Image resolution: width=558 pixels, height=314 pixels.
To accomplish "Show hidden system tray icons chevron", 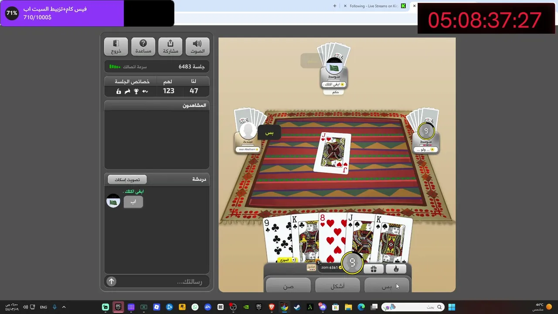I will click(x=64, y=307).
